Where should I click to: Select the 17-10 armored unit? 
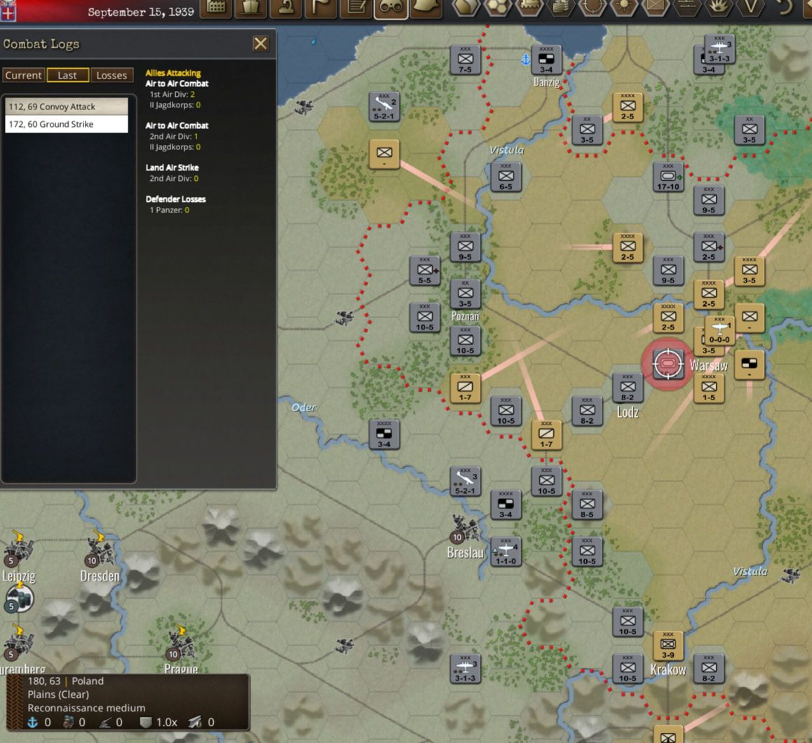(x=668, y=177)
